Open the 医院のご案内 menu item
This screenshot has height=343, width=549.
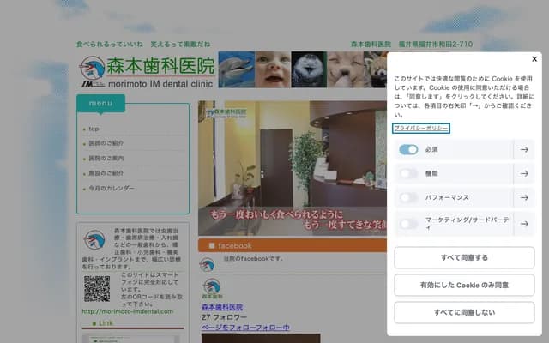pos(106,158)
